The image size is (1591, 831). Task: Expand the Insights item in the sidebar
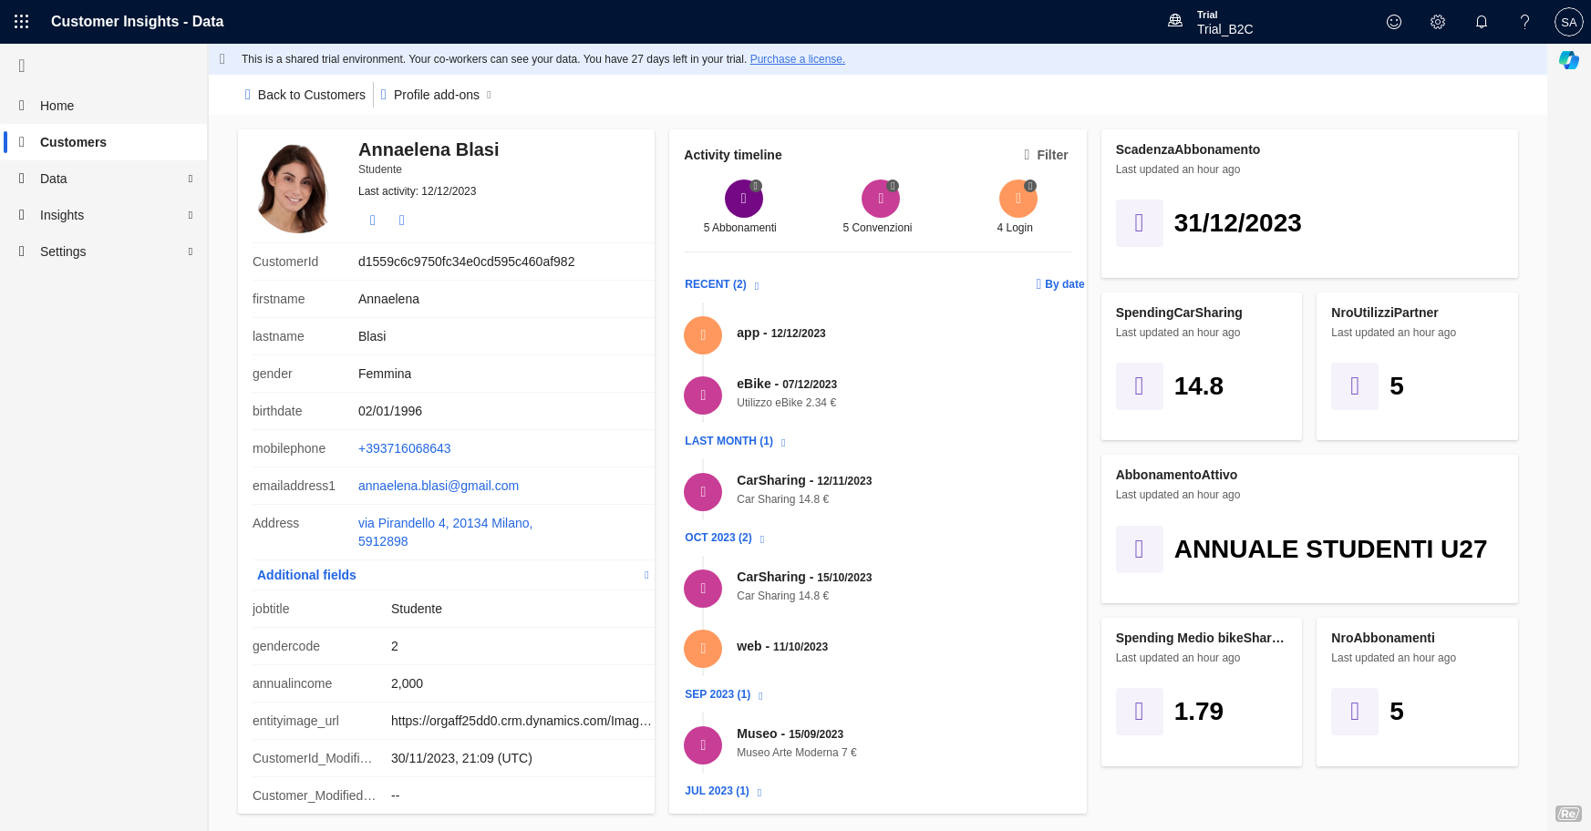pos(191,215)
